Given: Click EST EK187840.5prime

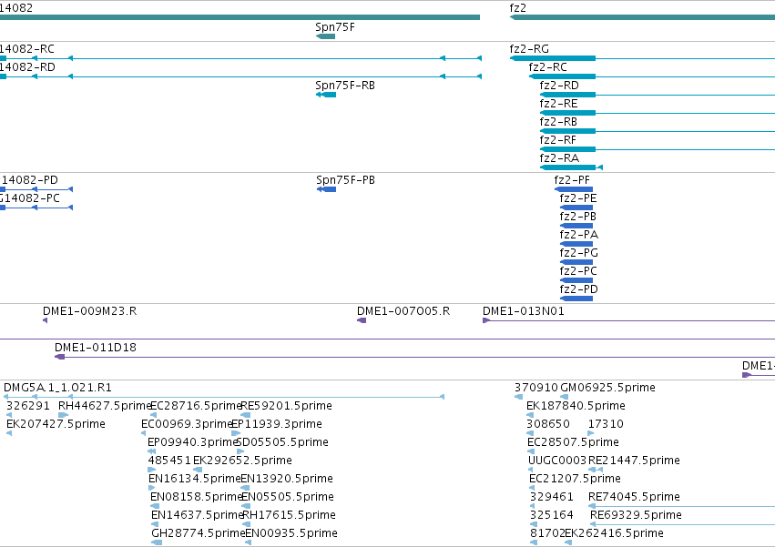Looking at the screenshot, I should 576,406.
